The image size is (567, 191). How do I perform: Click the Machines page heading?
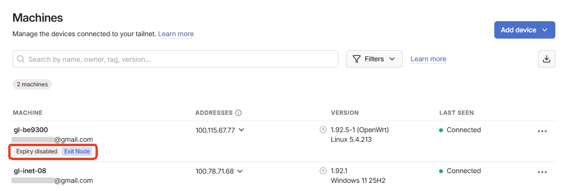coord(38,18)
